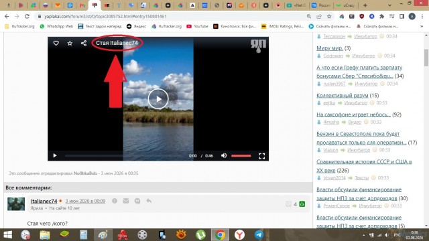The image size is (429, 241).
Task: Send a message via the comment's envelope icon
Action: pyautogui.click(x=126, y=201)
